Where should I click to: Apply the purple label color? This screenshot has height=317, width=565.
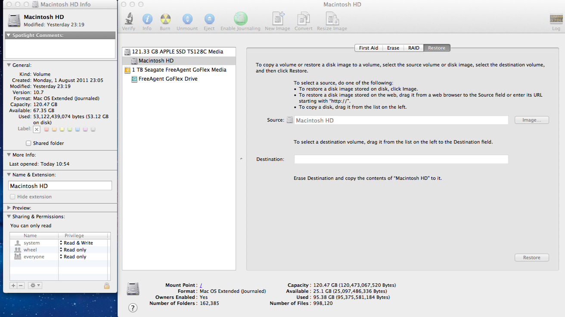click(85, 129)
